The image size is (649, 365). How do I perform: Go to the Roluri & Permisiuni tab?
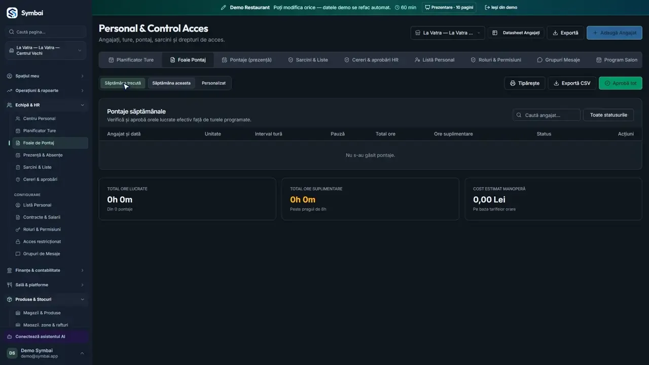(x=496, y=60)
